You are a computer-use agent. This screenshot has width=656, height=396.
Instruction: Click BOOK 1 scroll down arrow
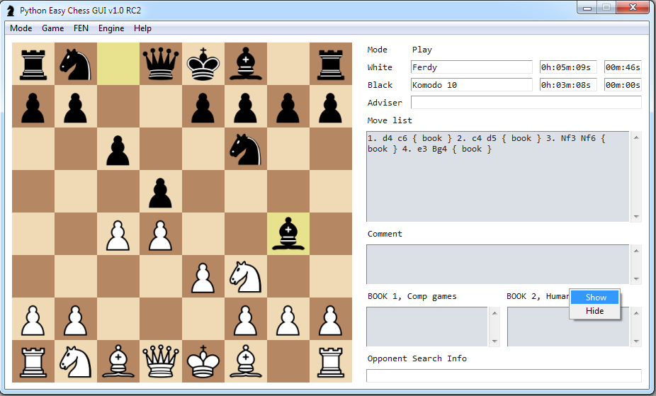pos(494,341)
